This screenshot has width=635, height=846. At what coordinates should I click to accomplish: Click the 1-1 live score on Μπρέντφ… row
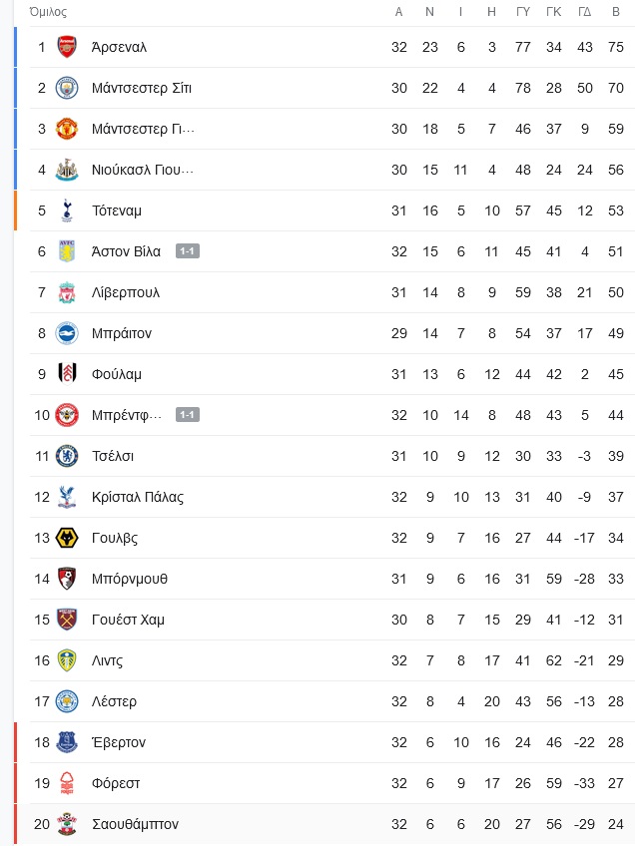pos(188,414)
